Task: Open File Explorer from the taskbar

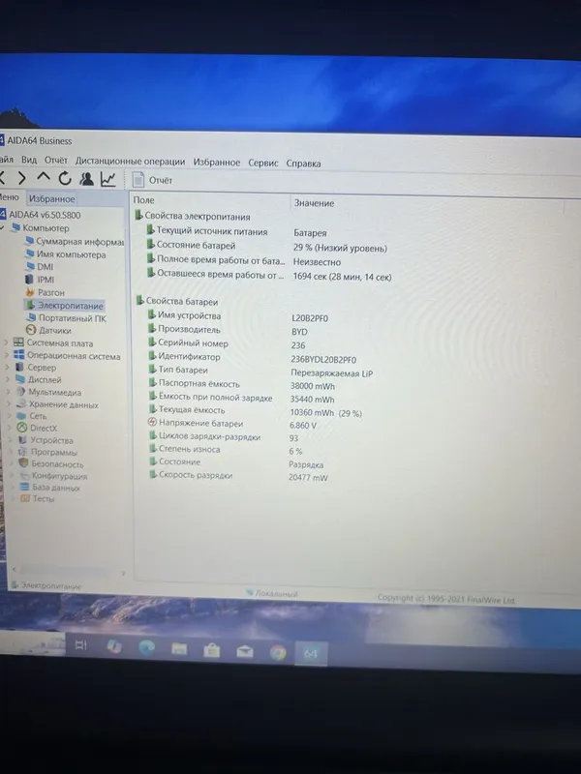Action: coord(179,648)
